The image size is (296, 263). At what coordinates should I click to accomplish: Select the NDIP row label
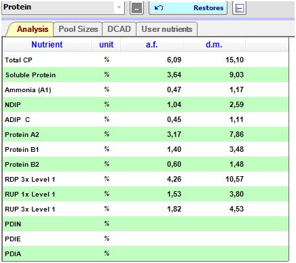tap(13, 105)
